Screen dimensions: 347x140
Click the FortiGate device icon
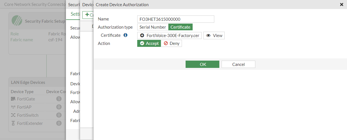coord(13,99)
